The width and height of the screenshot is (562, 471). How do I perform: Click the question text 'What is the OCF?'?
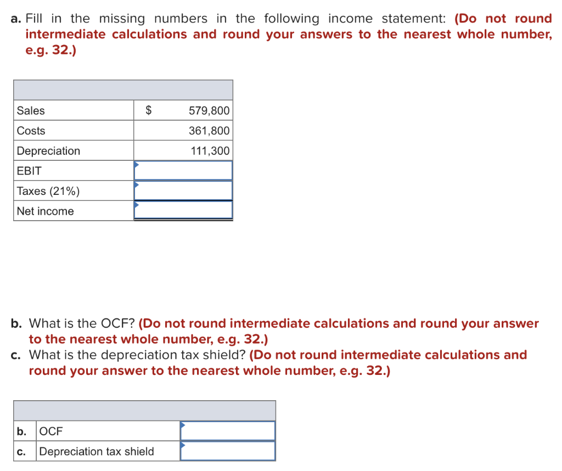82,323
